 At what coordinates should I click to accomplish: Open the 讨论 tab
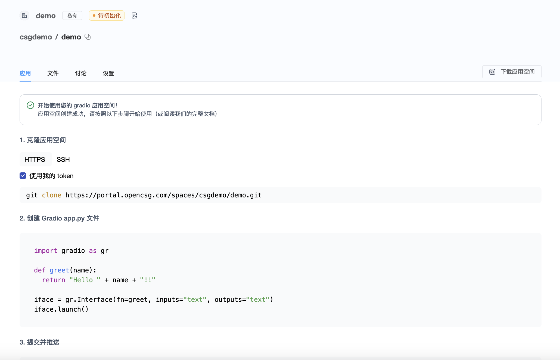tap(80, 73)
